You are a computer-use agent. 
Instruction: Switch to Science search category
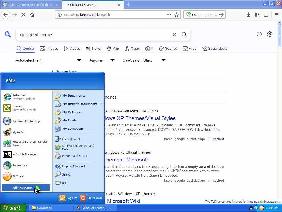(168, 49)
